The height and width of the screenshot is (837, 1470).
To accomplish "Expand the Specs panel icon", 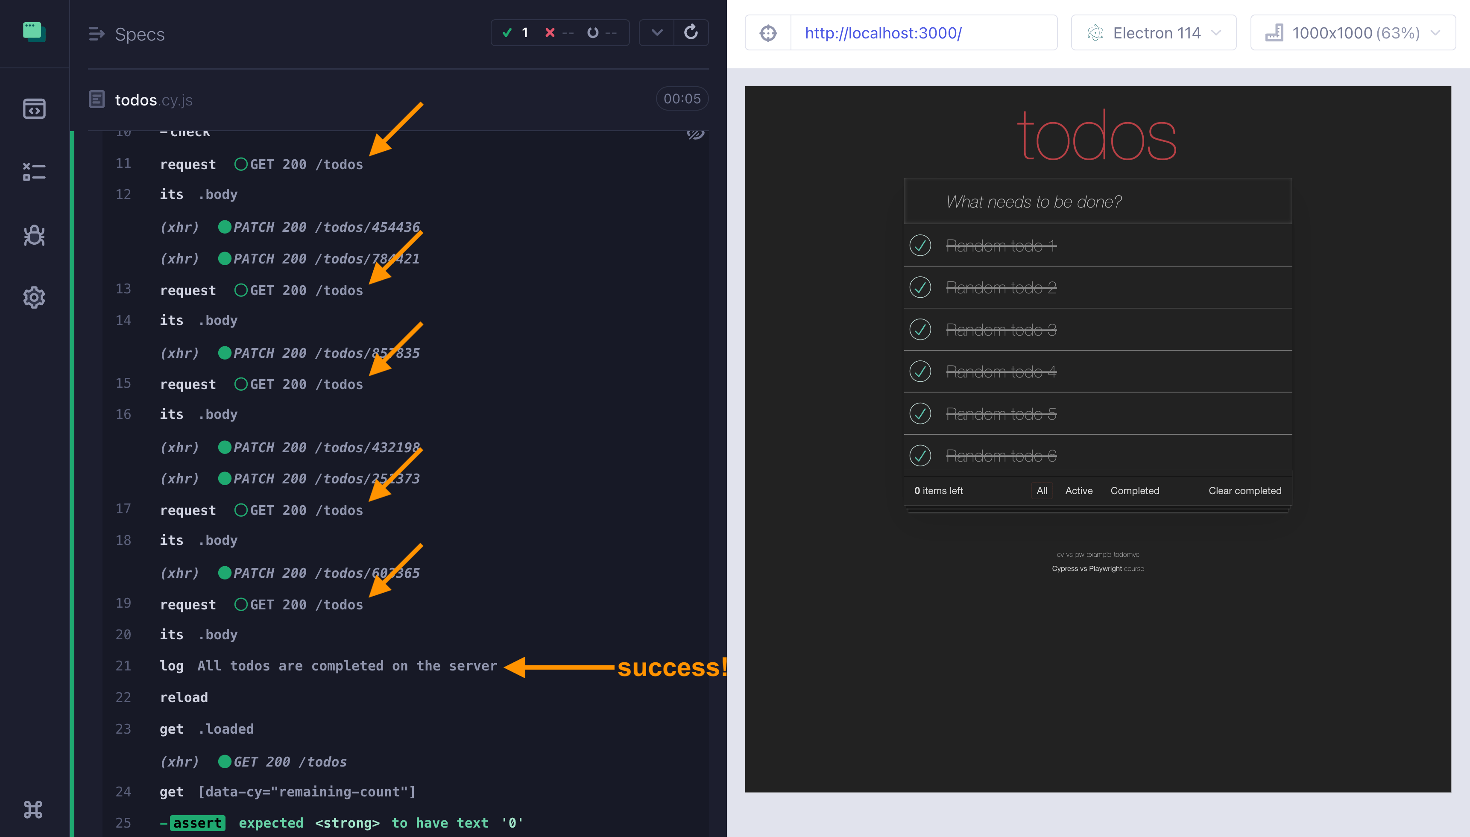I will coord(97,34).
